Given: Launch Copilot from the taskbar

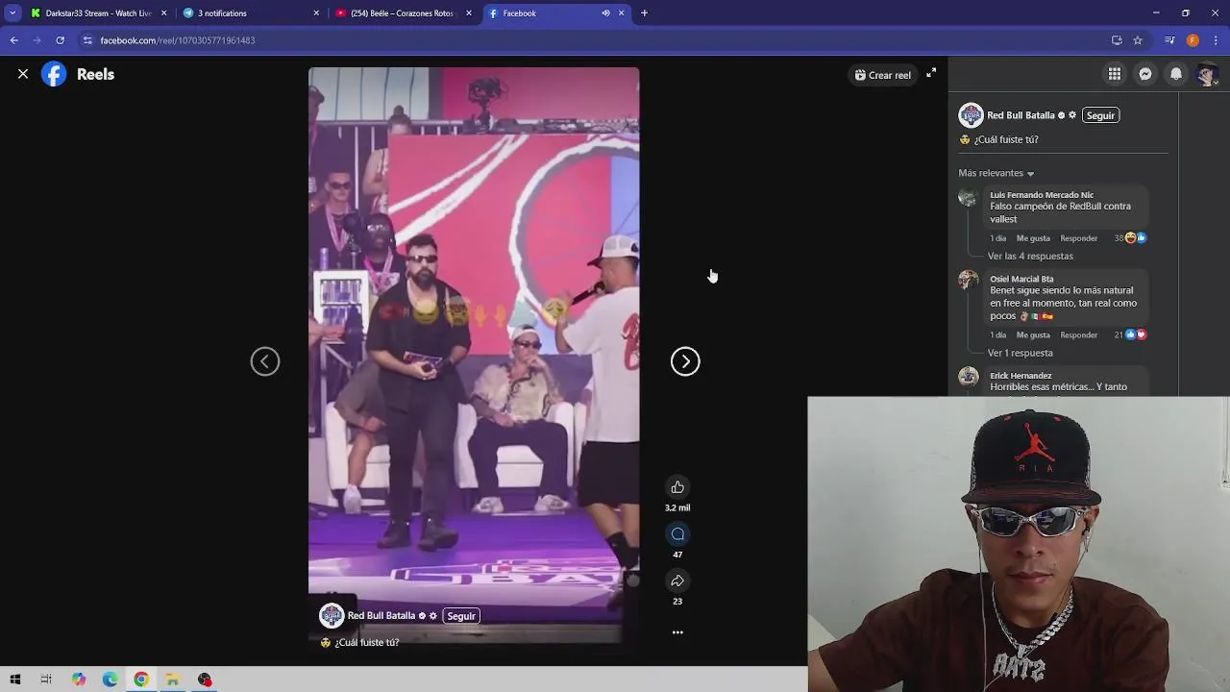Looking at the screenshot, I should tap(78, 680).
